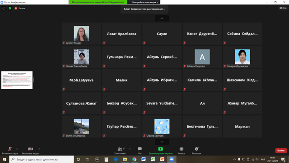
Task: Click the speaker notification Айзат Сейдахметова разговаривает
Action: [144, 9]
